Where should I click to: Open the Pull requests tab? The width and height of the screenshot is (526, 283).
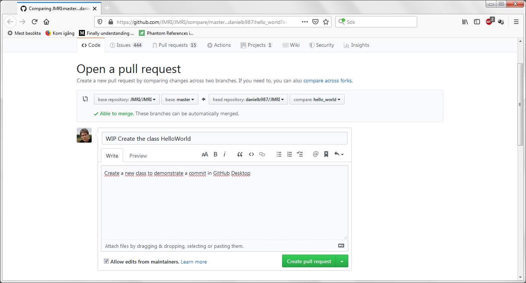coord(175,45)
